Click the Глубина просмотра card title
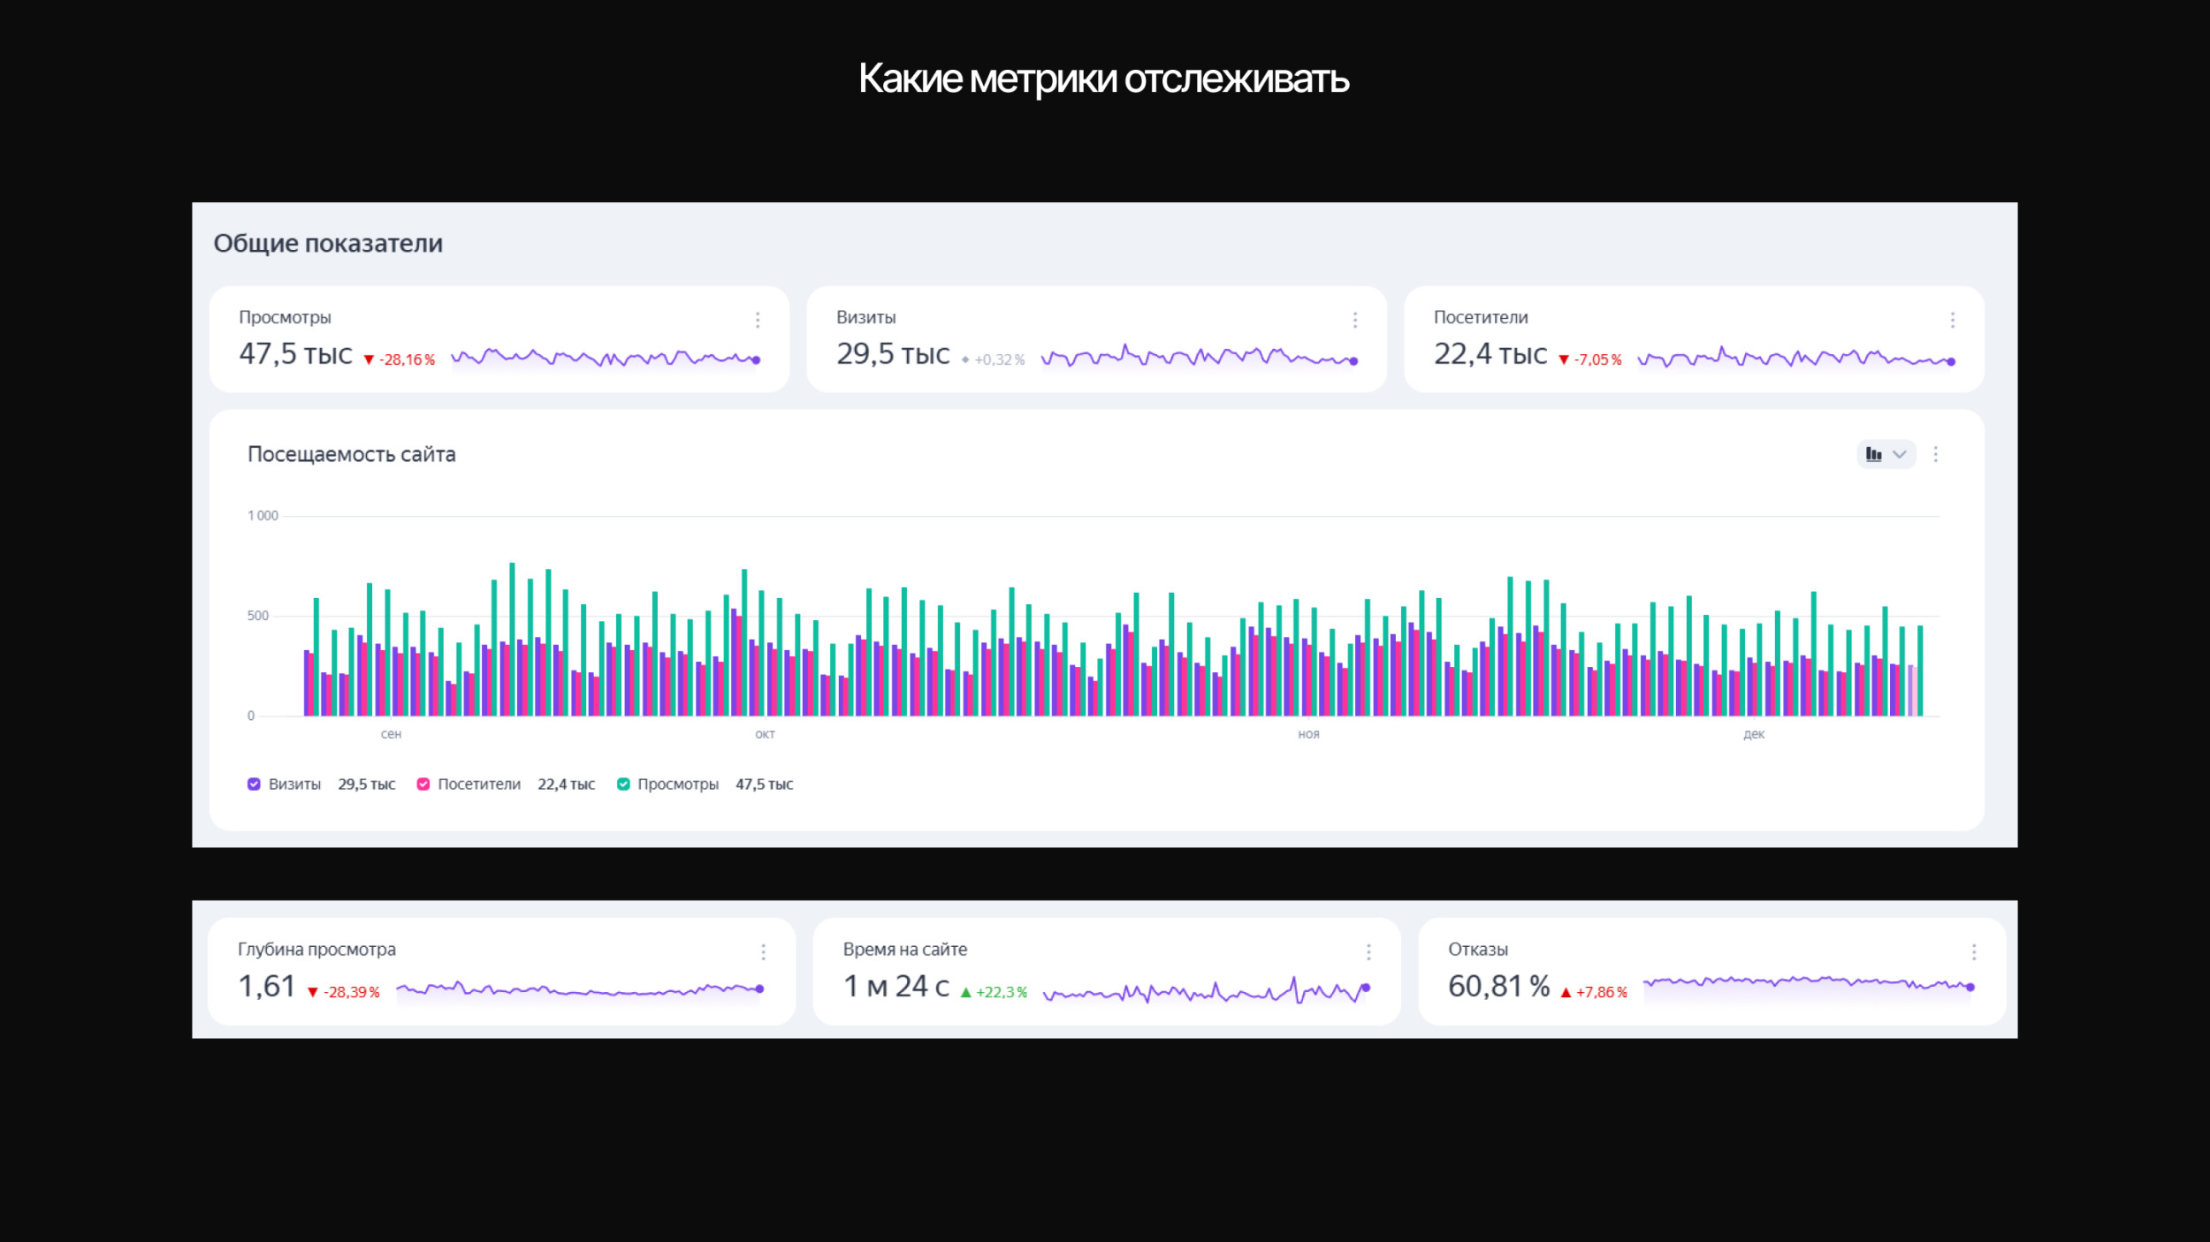Viewport: 2210px width, 1242px height. pos(316,949)
